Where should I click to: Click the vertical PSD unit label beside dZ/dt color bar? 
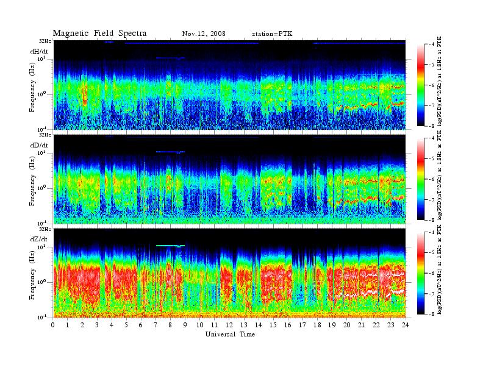440,269
